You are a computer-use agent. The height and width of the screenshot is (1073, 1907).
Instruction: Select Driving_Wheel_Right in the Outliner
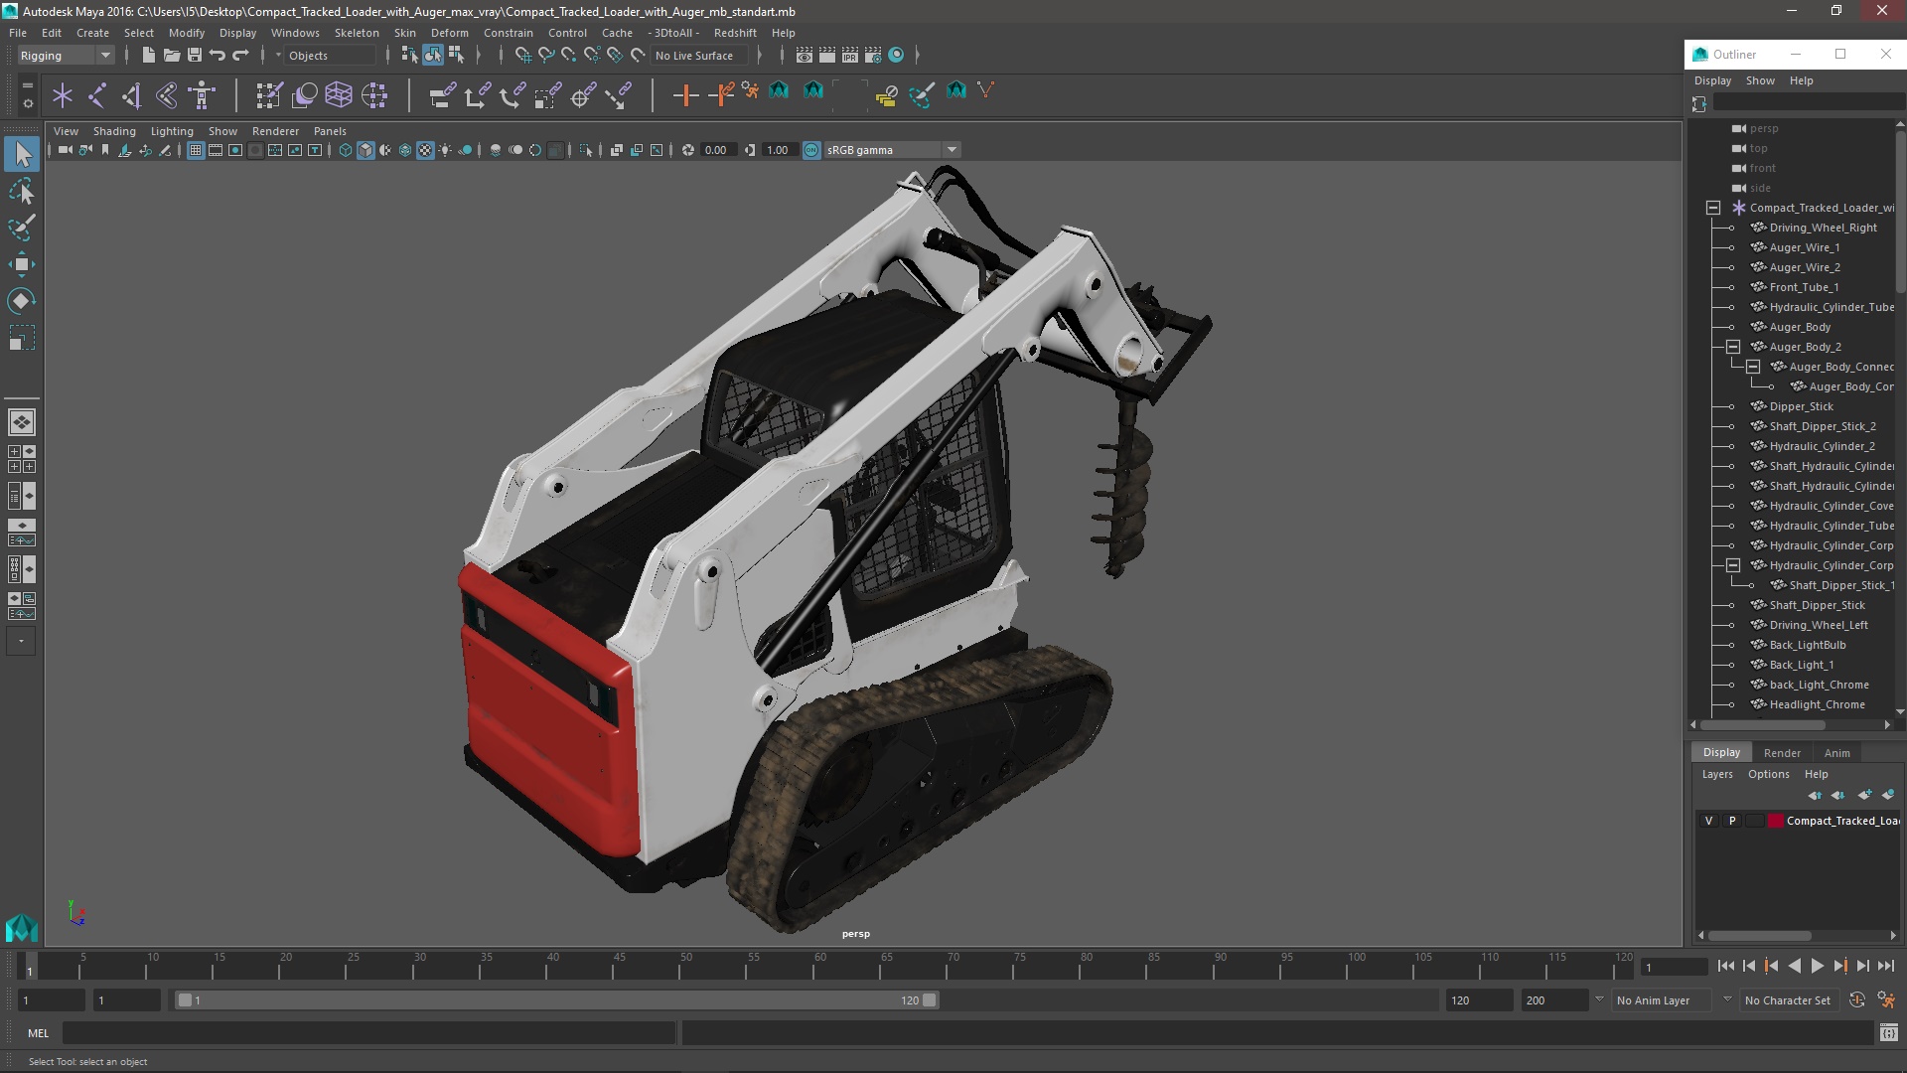click(1823, 228)
